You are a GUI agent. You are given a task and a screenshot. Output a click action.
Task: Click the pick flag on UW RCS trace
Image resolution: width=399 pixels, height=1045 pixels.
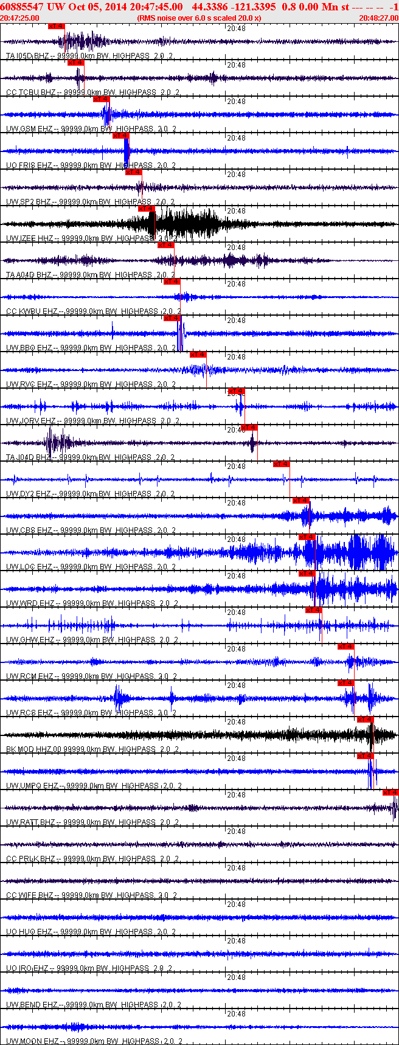[345, 683]
